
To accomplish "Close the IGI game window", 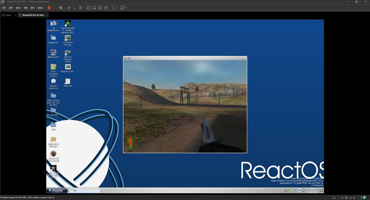I will pos(245,58).
